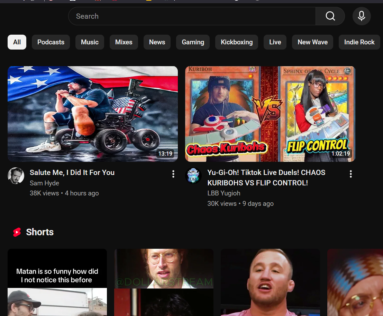Screen dimensions: 383x316
Task: Open more options for Yu-Gi-Oh duels video
Action: click(351, 174)
